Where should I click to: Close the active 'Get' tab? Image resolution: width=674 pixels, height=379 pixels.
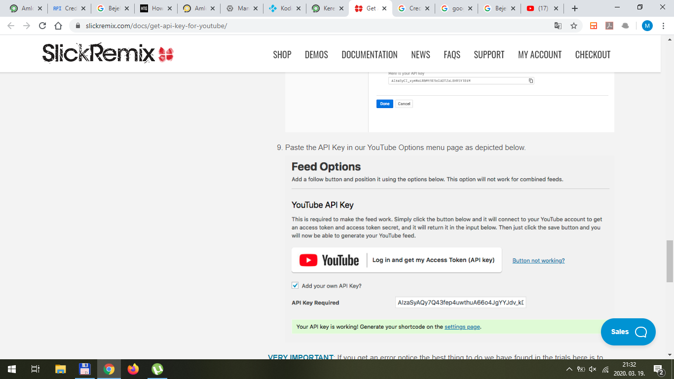(385, 8)
